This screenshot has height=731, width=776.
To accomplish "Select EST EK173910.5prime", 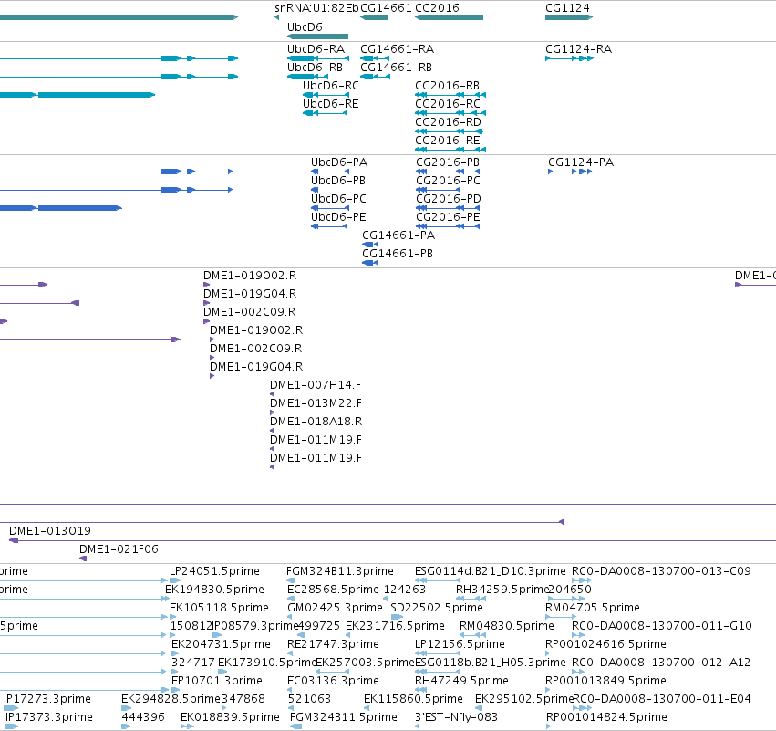I will click(223, 673).
